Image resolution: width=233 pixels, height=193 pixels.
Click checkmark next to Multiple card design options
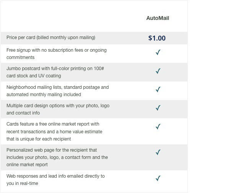pos(158,108)
